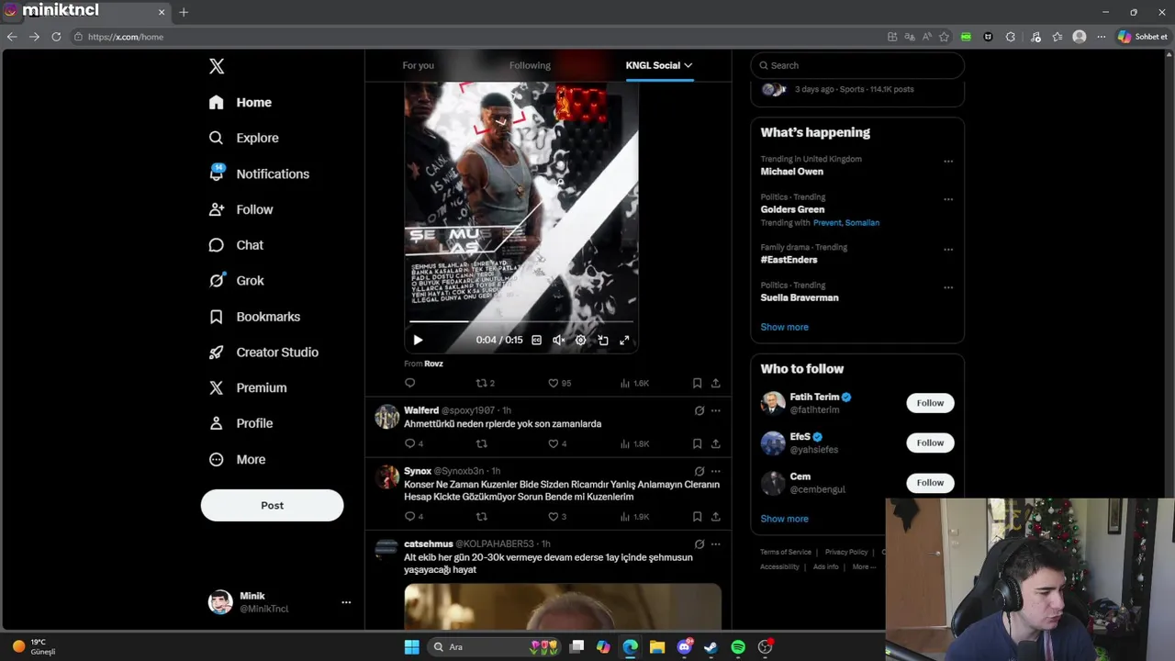Switch to the Following tab

(530, 65)
